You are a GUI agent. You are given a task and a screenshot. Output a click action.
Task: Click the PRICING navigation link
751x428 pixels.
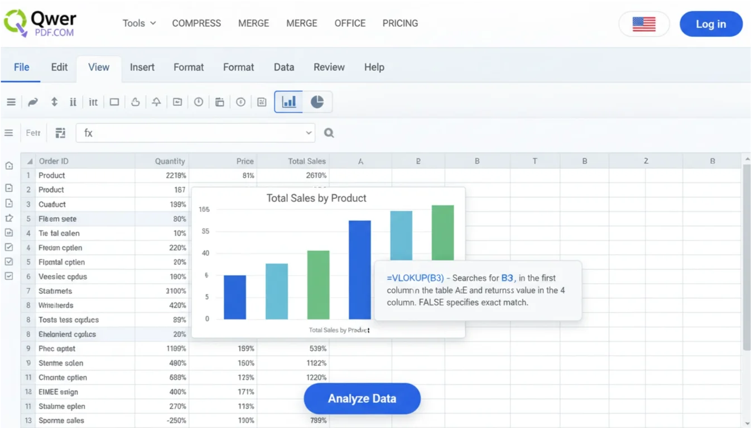coord(400,23)
